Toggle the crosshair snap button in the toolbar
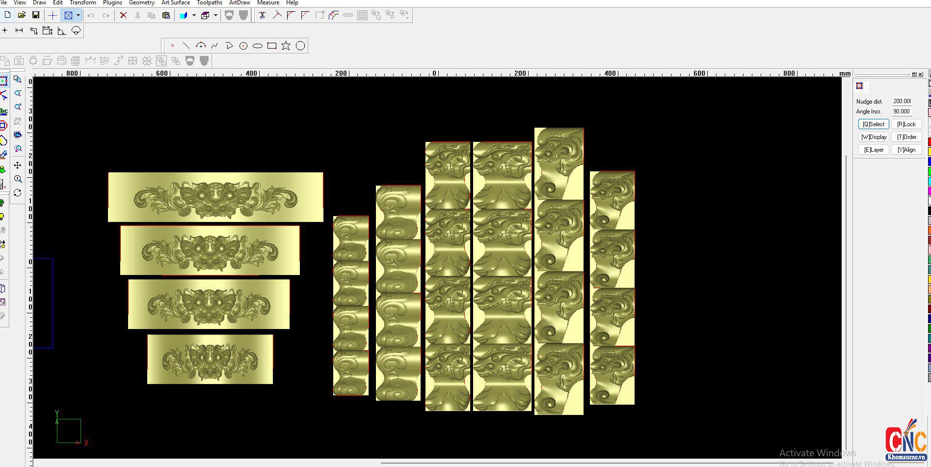Image resolution: width=931 pixels, height=467 pixels. click(53, 15)
